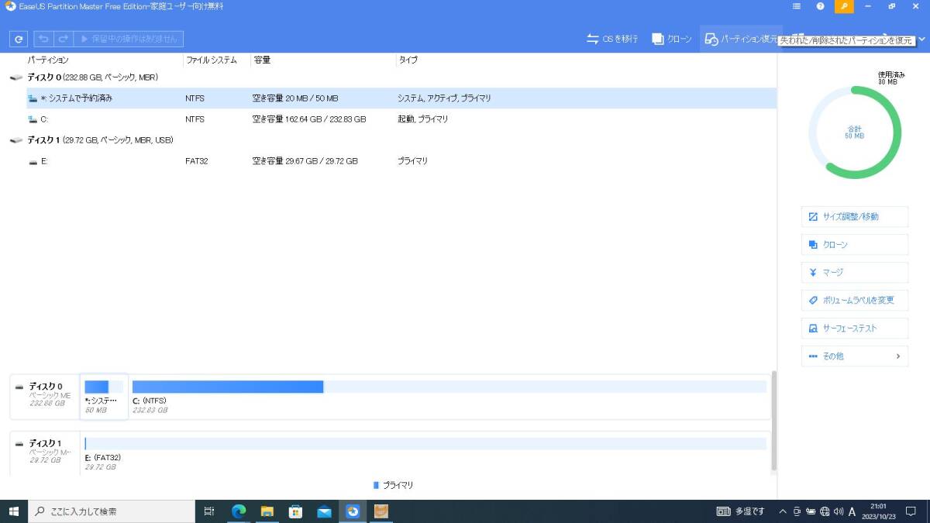Click the disk usage donut chart
This screenshot has height=523, width=930.
coord(855,132)
